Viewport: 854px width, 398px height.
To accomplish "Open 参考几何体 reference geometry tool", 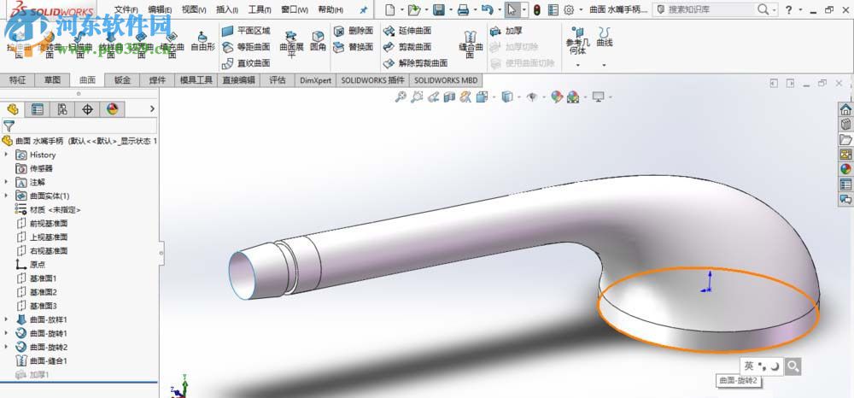I will (577, 40).
